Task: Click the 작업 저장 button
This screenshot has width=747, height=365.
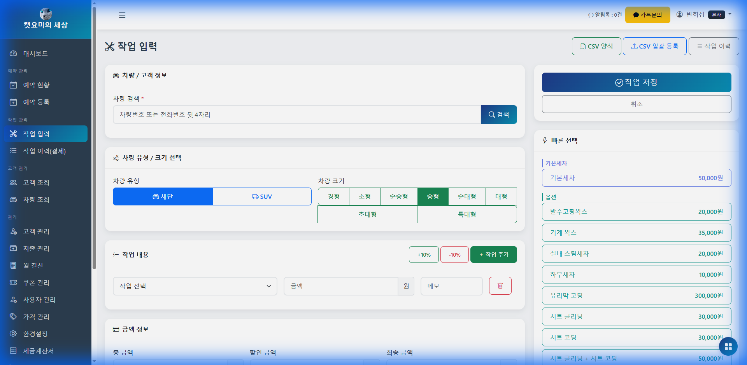Action: coord(637,82)
